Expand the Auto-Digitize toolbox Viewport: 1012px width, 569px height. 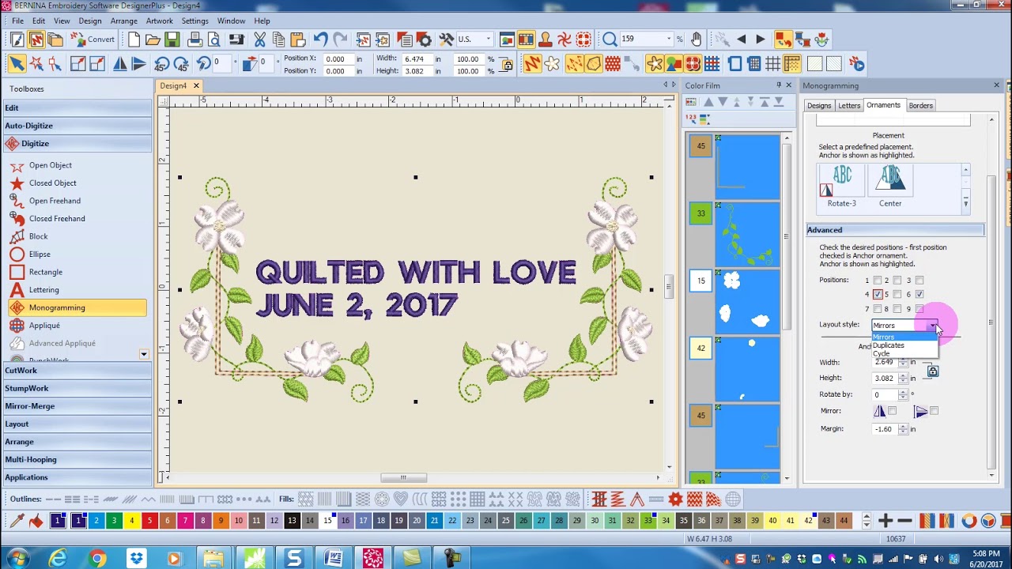point(77,126)
